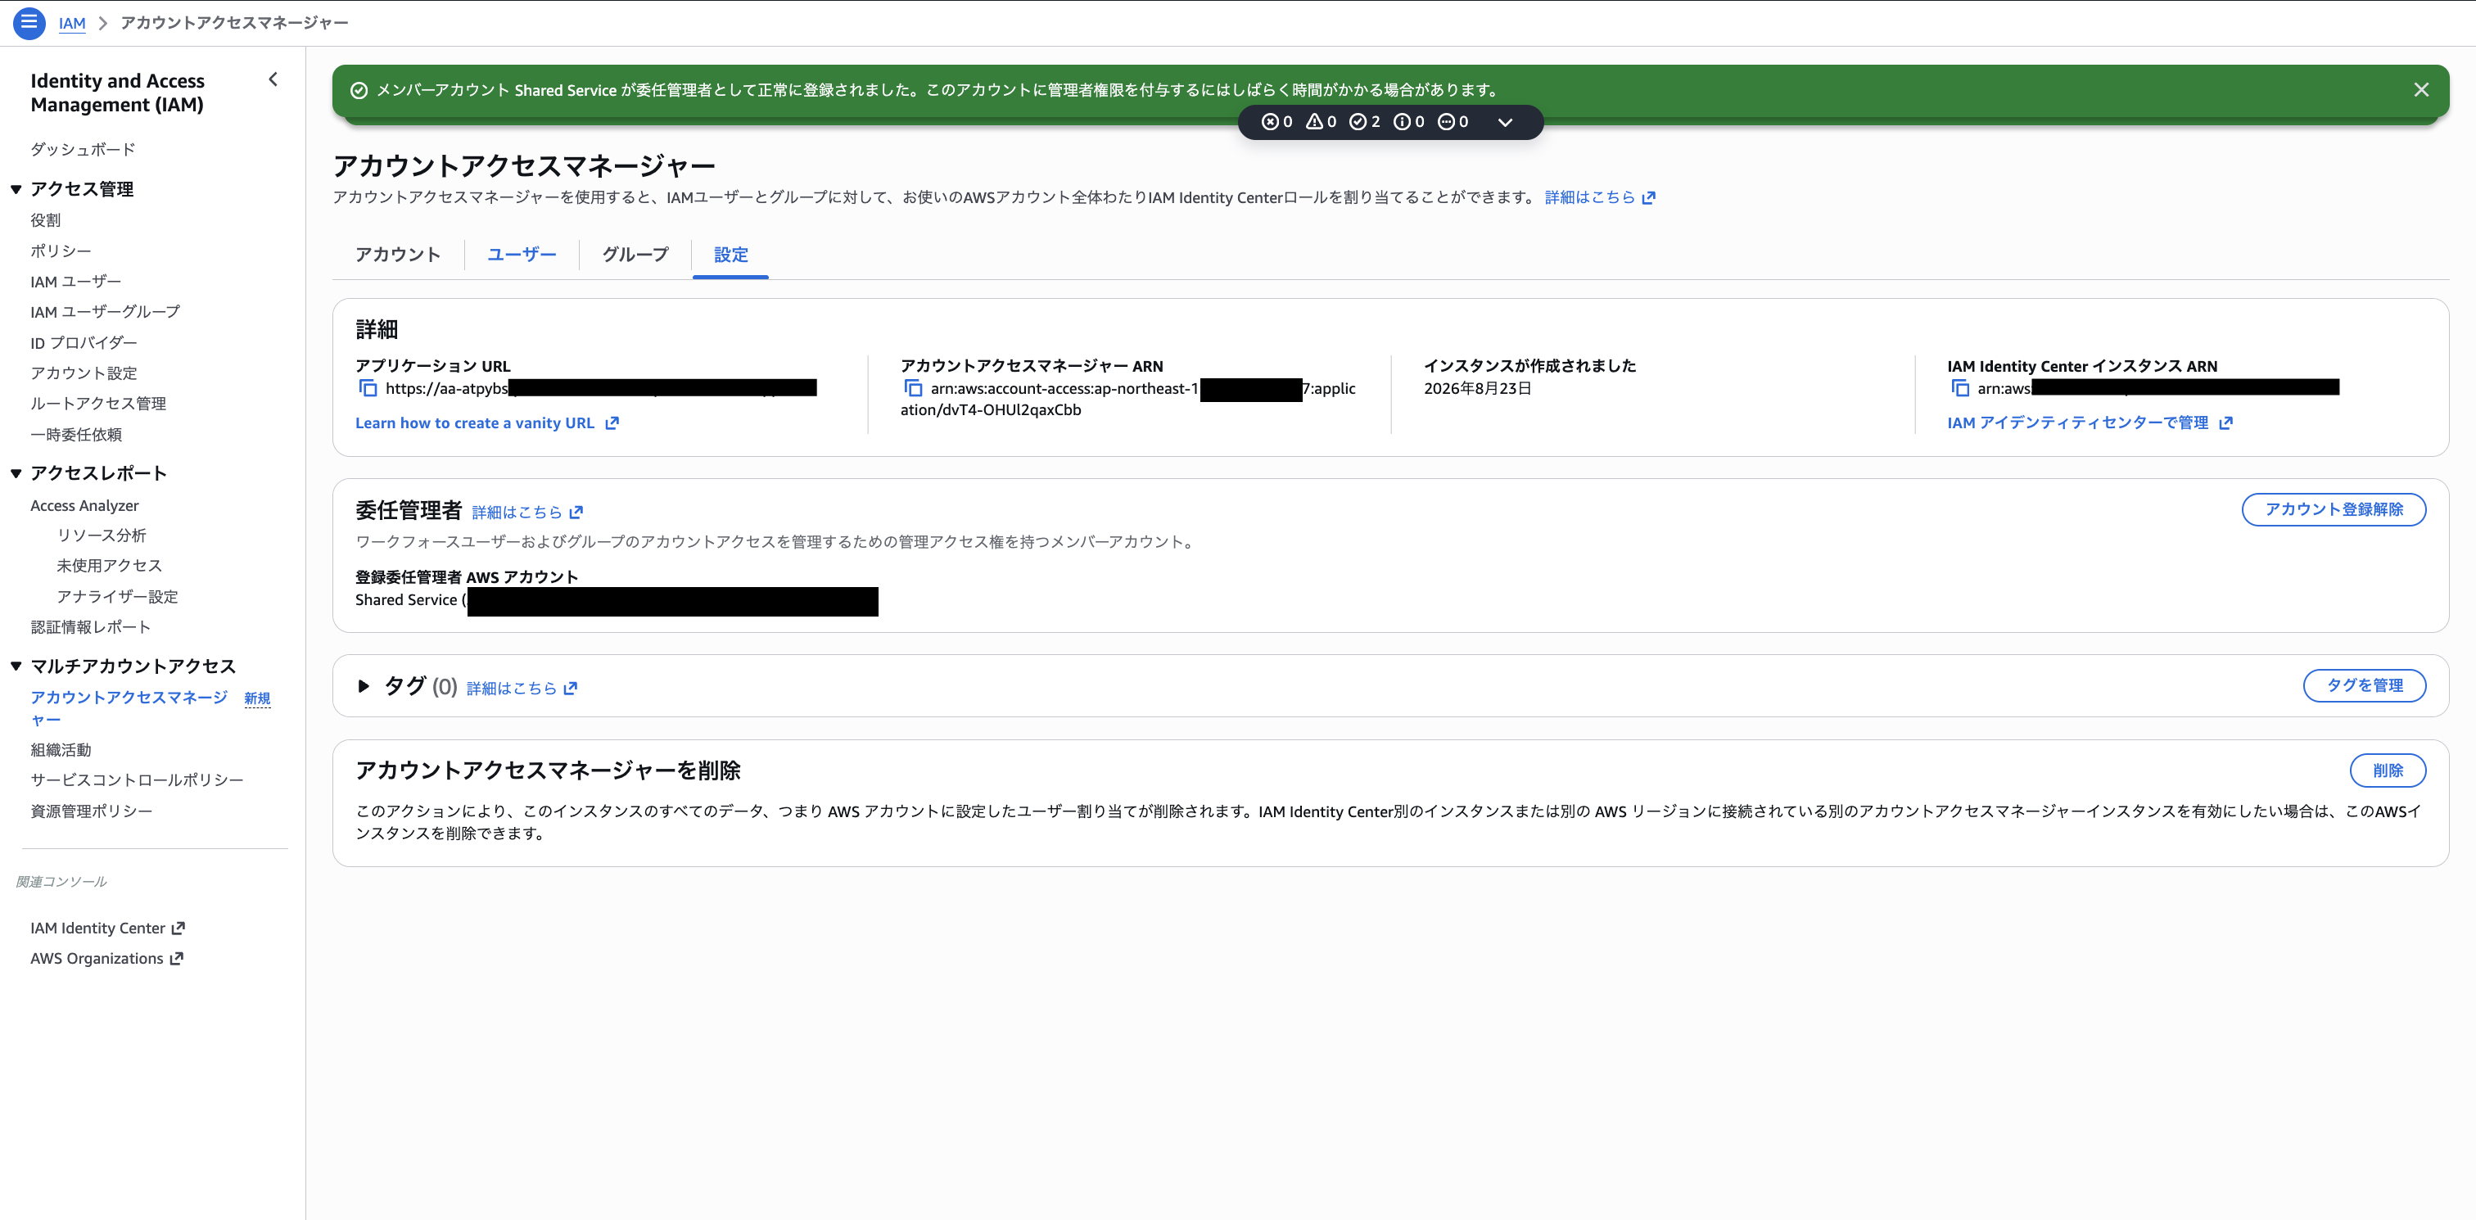Open 認証情報レポート in the sidebar

(90, 627)
